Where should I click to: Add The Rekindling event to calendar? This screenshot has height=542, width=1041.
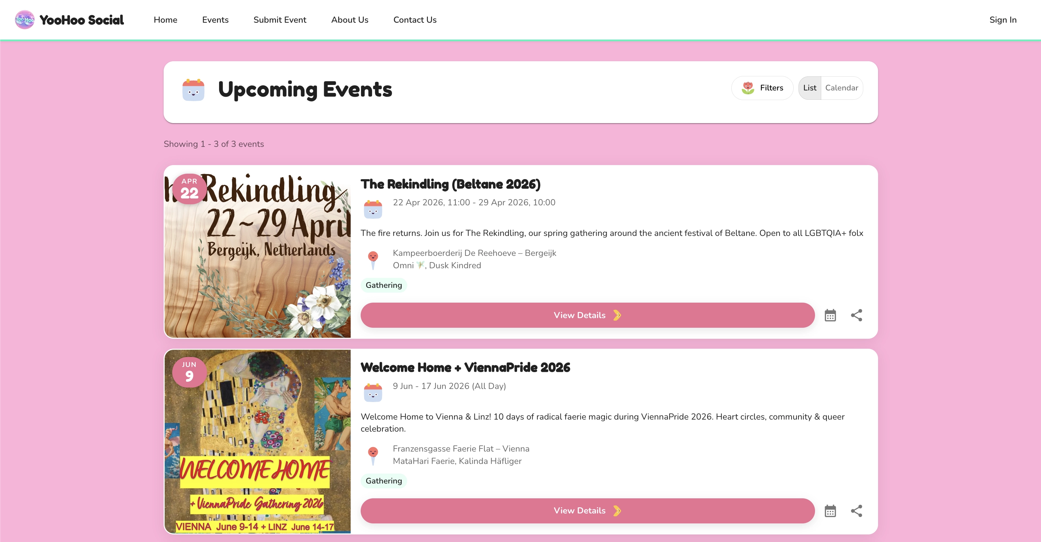(x=830, y=315)
